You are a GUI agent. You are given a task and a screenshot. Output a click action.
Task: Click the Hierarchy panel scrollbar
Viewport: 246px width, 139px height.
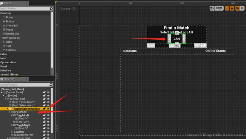(x=51, y=111)
